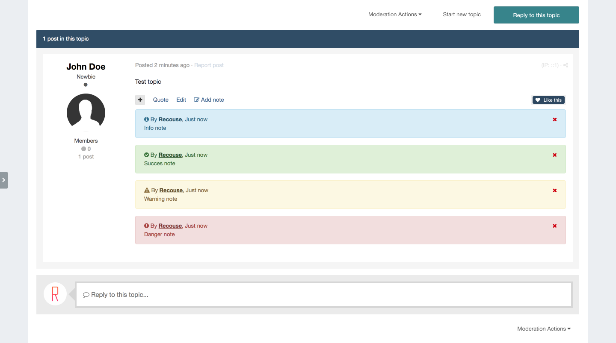
Task: Click Add note on the post
Action: [209, 100]
